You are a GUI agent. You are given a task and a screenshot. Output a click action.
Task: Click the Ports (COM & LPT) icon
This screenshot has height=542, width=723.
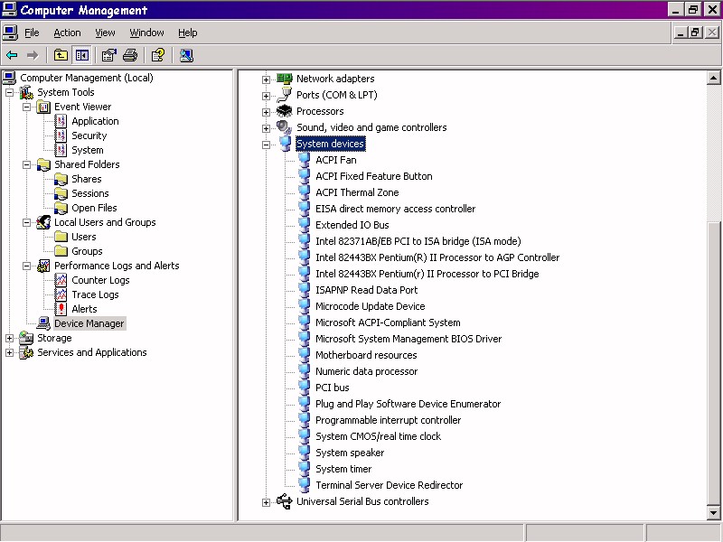[x=285, y=95]
